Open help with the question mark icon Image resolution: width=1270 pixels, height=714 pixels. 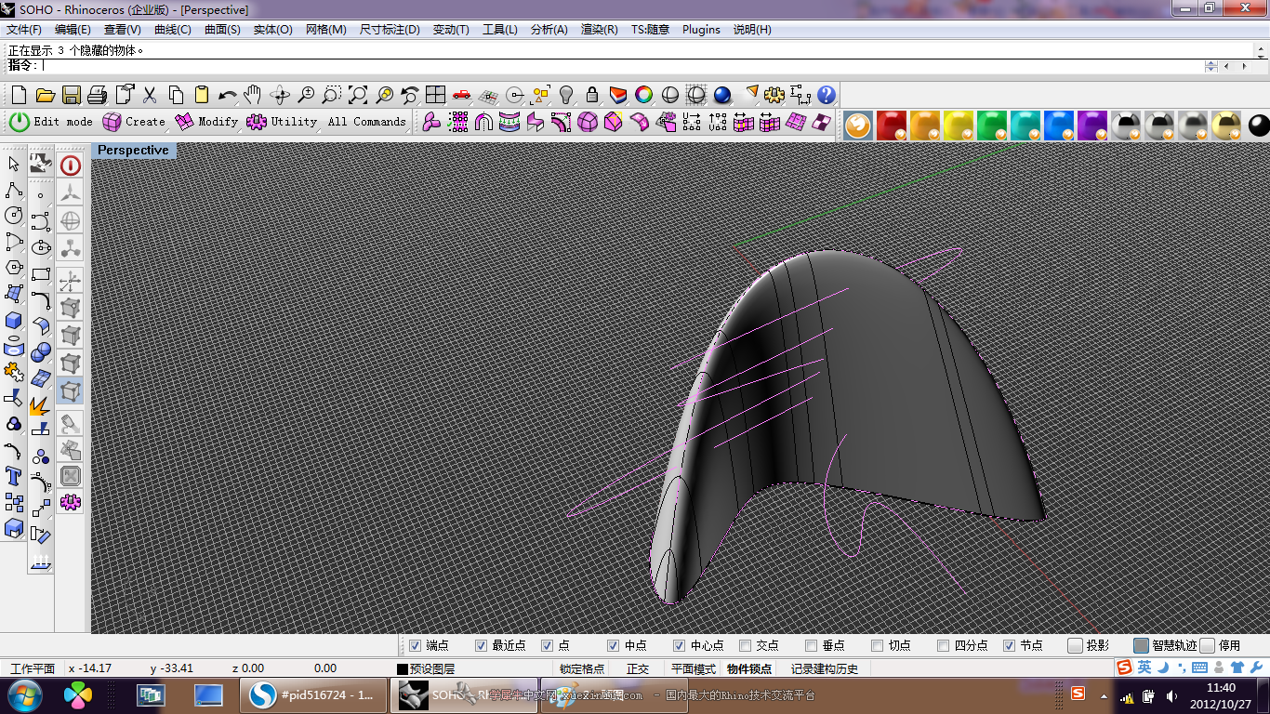[x=827, y=95]
